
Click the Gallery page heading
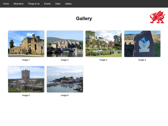[x=84, y=19]
